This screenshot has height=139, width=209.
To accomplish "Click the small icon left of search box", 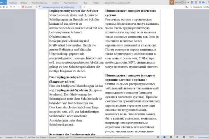I will tap(187, 7).
